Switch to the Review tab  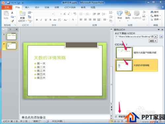83,7
